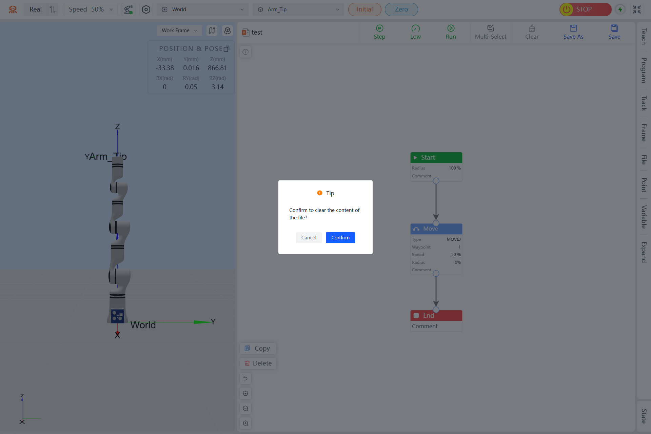The height and width of the screenshot is (434, 651).
Task: Open the File side tab
Action: pyautogui.click(x=644, y=159)
